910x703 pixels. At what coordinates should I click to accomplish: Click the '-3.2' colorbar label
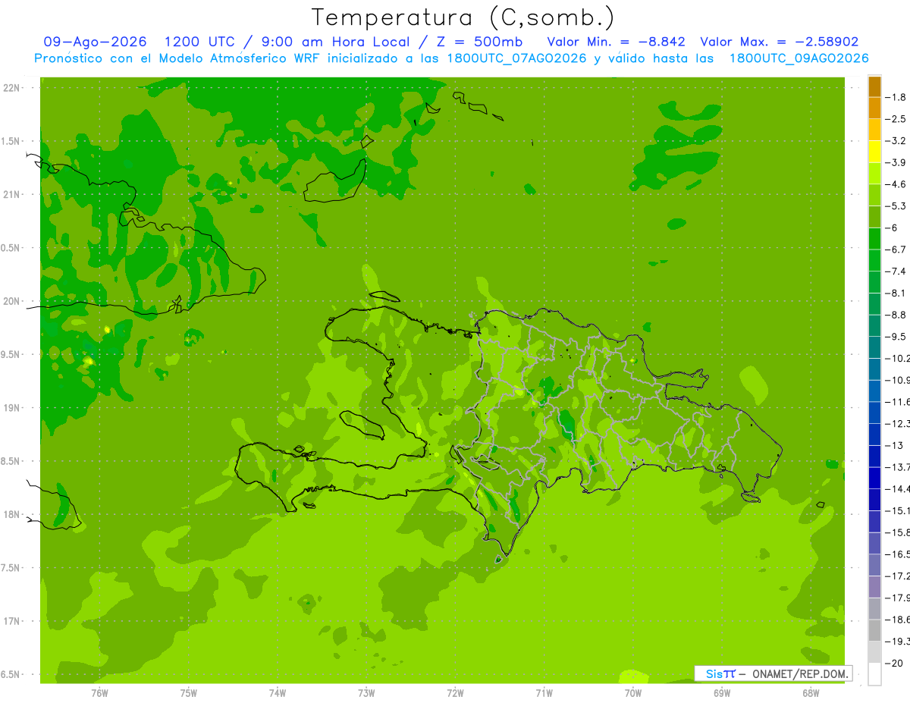(896, 141)
